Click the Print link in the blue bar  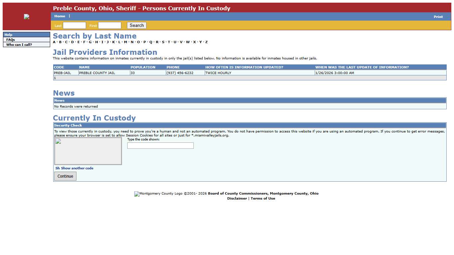[438, 17]
